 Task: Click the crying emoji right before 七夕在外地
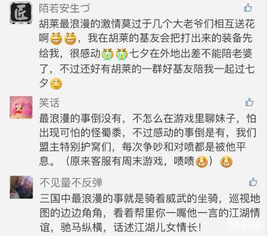point(122,54)
